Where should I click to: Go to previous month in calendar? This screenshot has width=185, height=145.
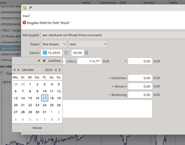click(x=15, y=70)
